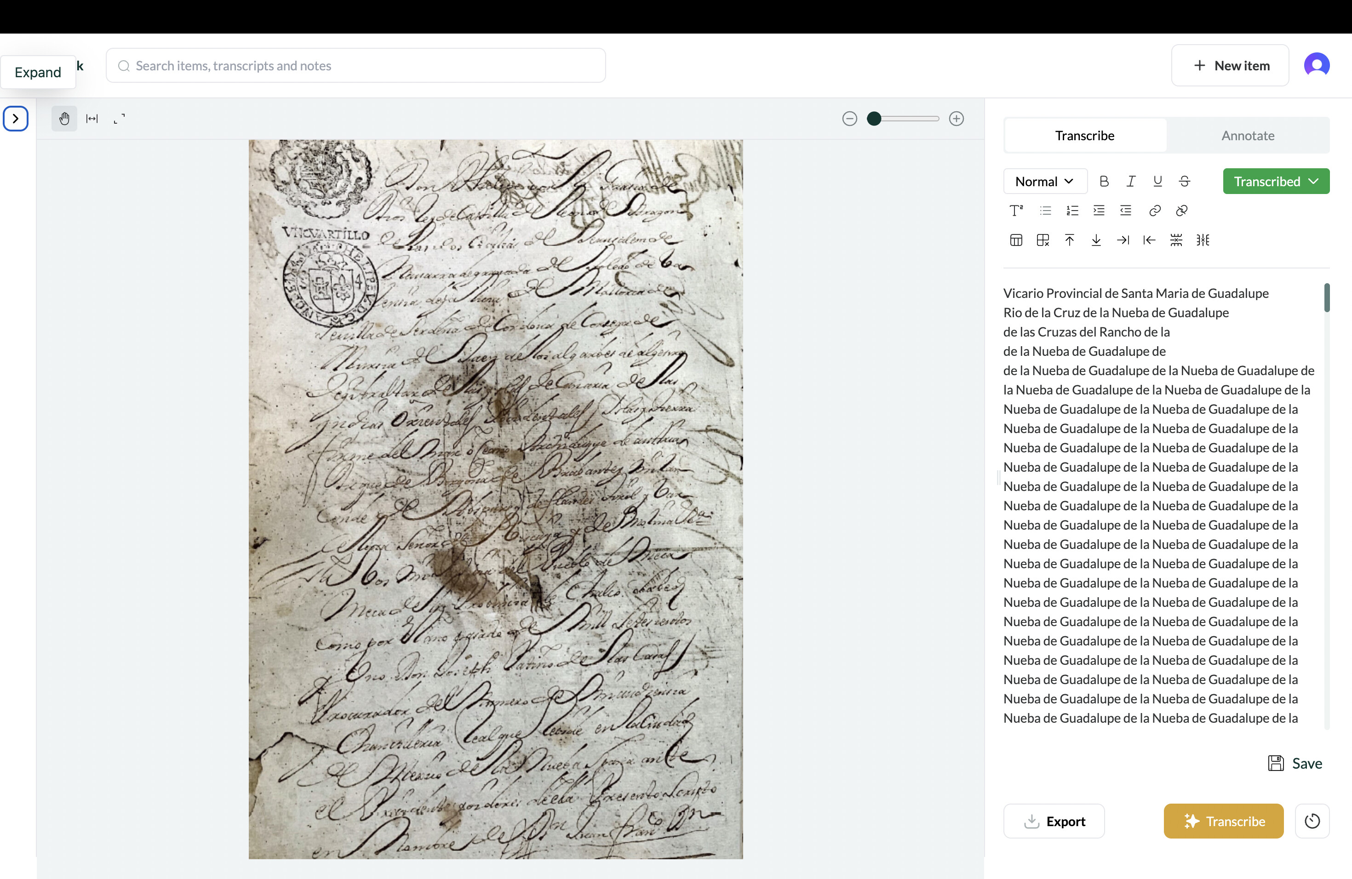The height and width of the screenshot is (879, 1352).
Task: Click the transcription history clock icon
Action: click(x=1312, y=821)
